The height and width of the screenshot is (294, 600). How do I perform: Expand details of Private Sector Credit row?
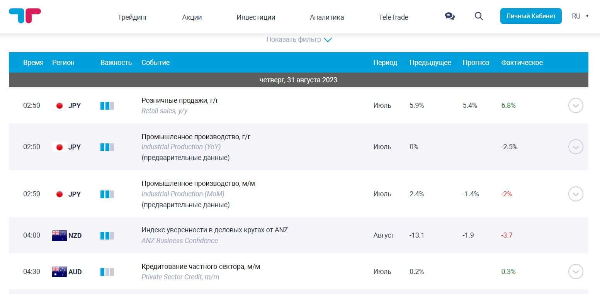[x=576, y=272]
